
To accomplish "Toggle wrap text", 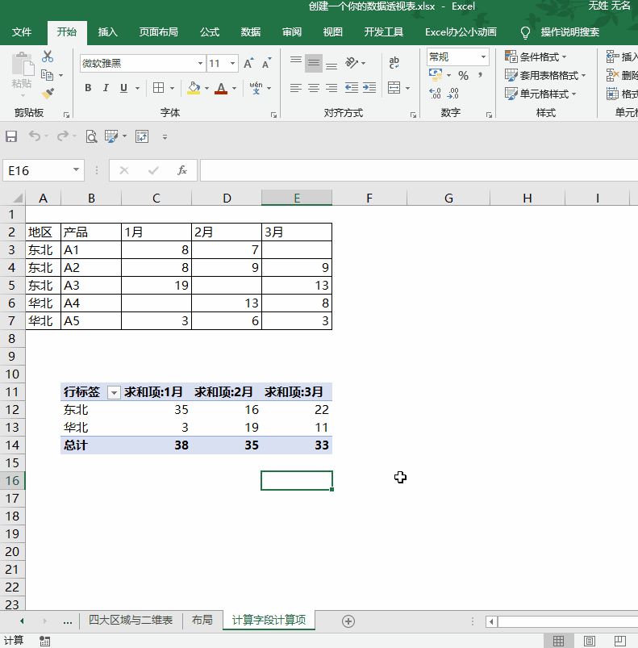I will click(394, 63).
